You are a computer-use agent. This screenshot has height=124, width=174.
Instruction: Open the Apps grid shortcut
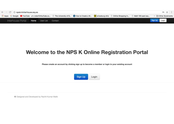click(5, 16)
